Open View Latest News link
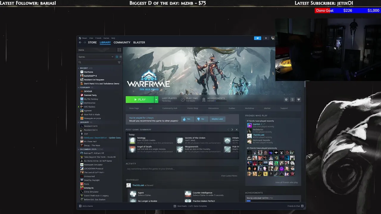This screenshot has height=214, width=381. click(x=229, y=176)
